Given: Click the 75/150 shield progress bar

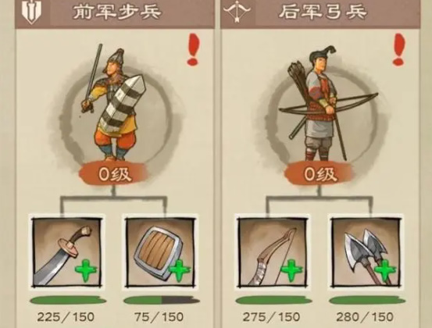Looking at the screenshot, I should tap(162, 301).
